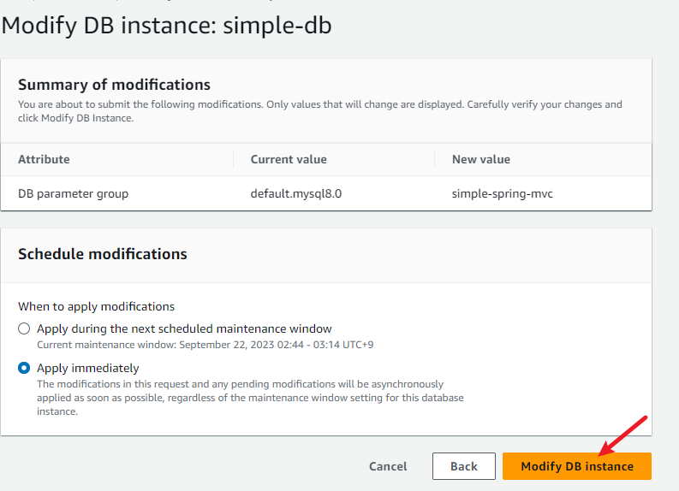Go back using the Back button
Image resolution: width=679 pixels, height=491 pixels.
pyautogui.click(x=463, y=466)
